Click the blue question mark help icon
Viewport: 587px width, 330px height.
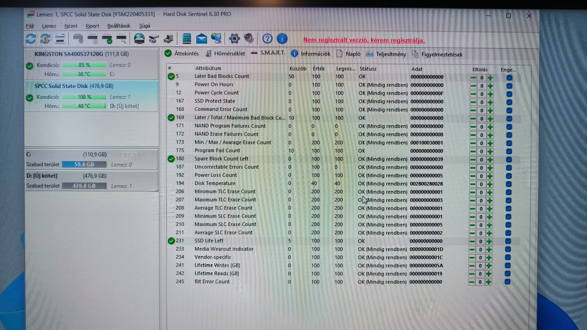pyautogui.click(x=267, y=39)
